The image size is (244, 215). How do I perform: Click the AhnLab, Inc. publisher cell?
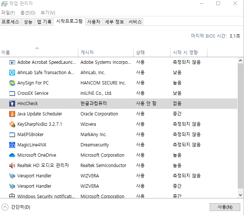93,73
